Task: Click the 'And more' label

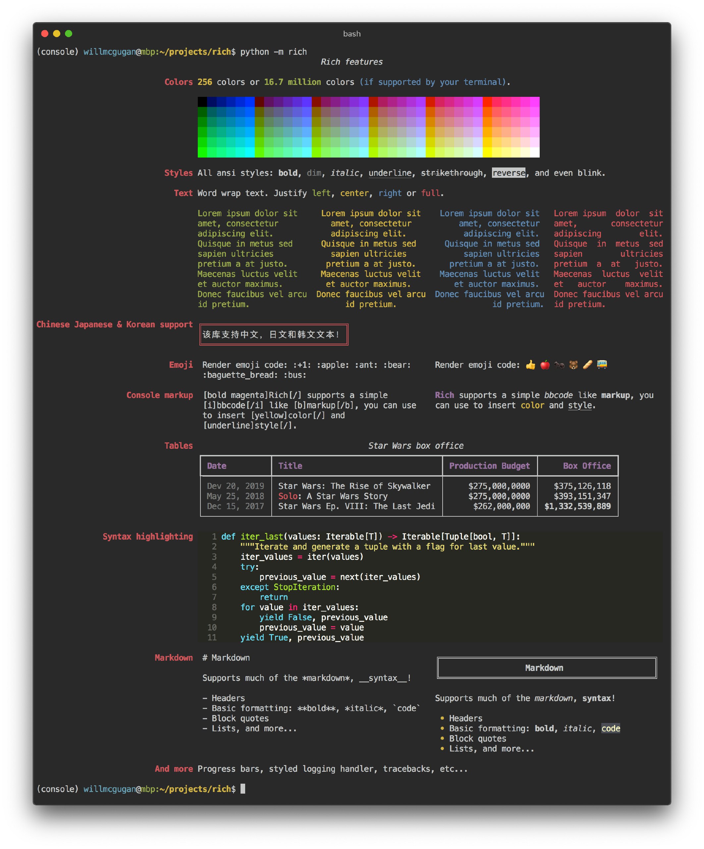Action: [x=174, y=769]
